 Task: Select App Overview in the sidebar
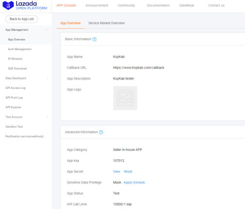tap(16, 40)
